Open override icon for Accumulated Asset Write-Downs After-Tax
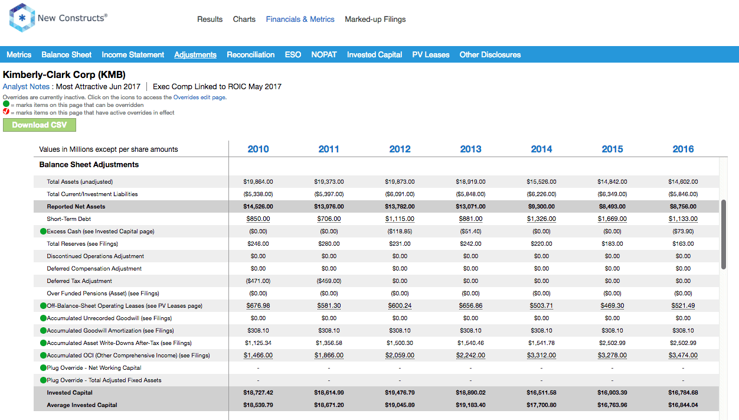The height and width of the screenshot is (420, 739). tap(43, 343)
